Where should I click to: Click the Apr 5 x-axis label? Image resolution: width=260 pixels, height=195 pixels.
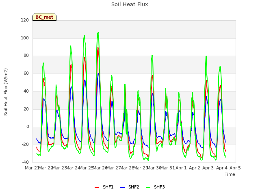coord(235,168)
